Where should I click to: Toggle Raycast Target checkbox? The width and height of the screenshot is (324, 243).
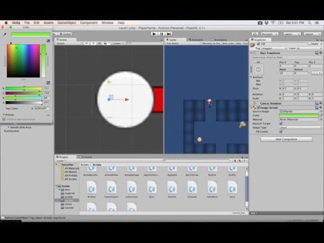[x=281, y=124]
